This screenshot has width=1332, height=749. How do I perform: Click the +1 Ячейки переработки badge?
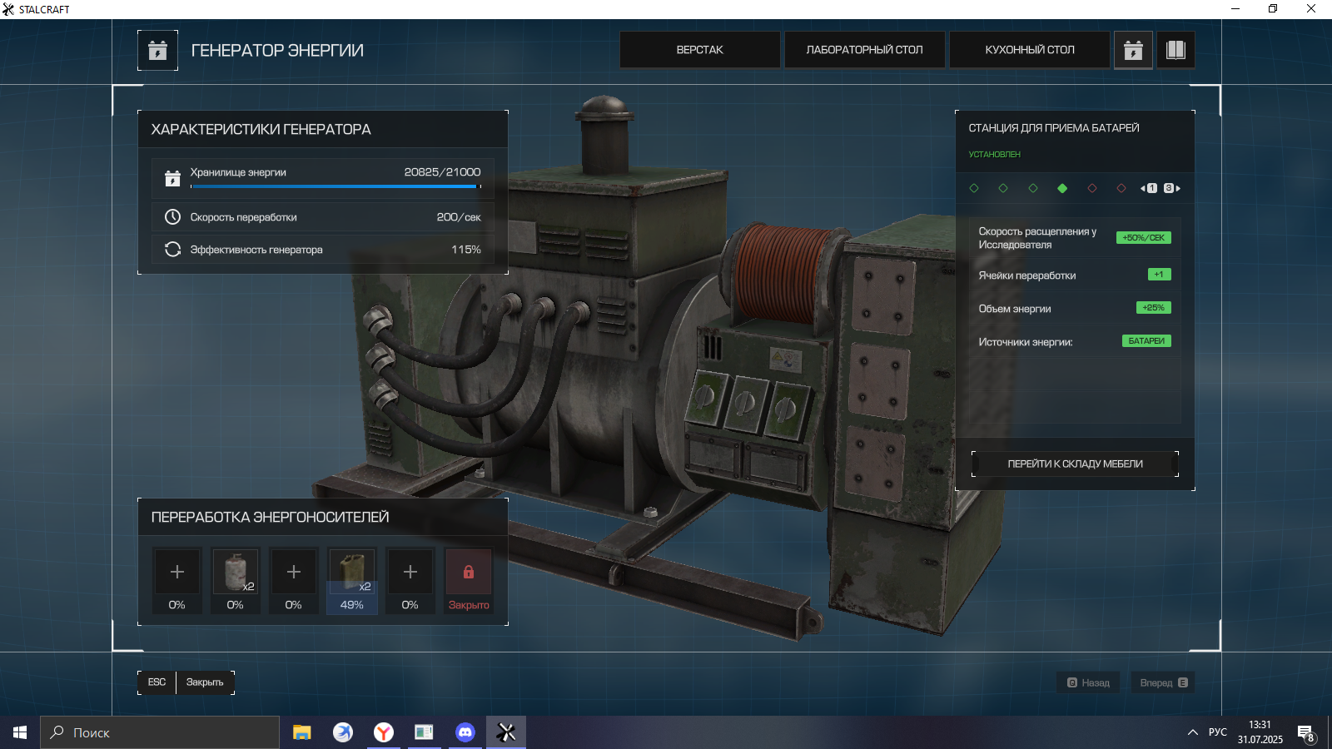click(1159, 275)
